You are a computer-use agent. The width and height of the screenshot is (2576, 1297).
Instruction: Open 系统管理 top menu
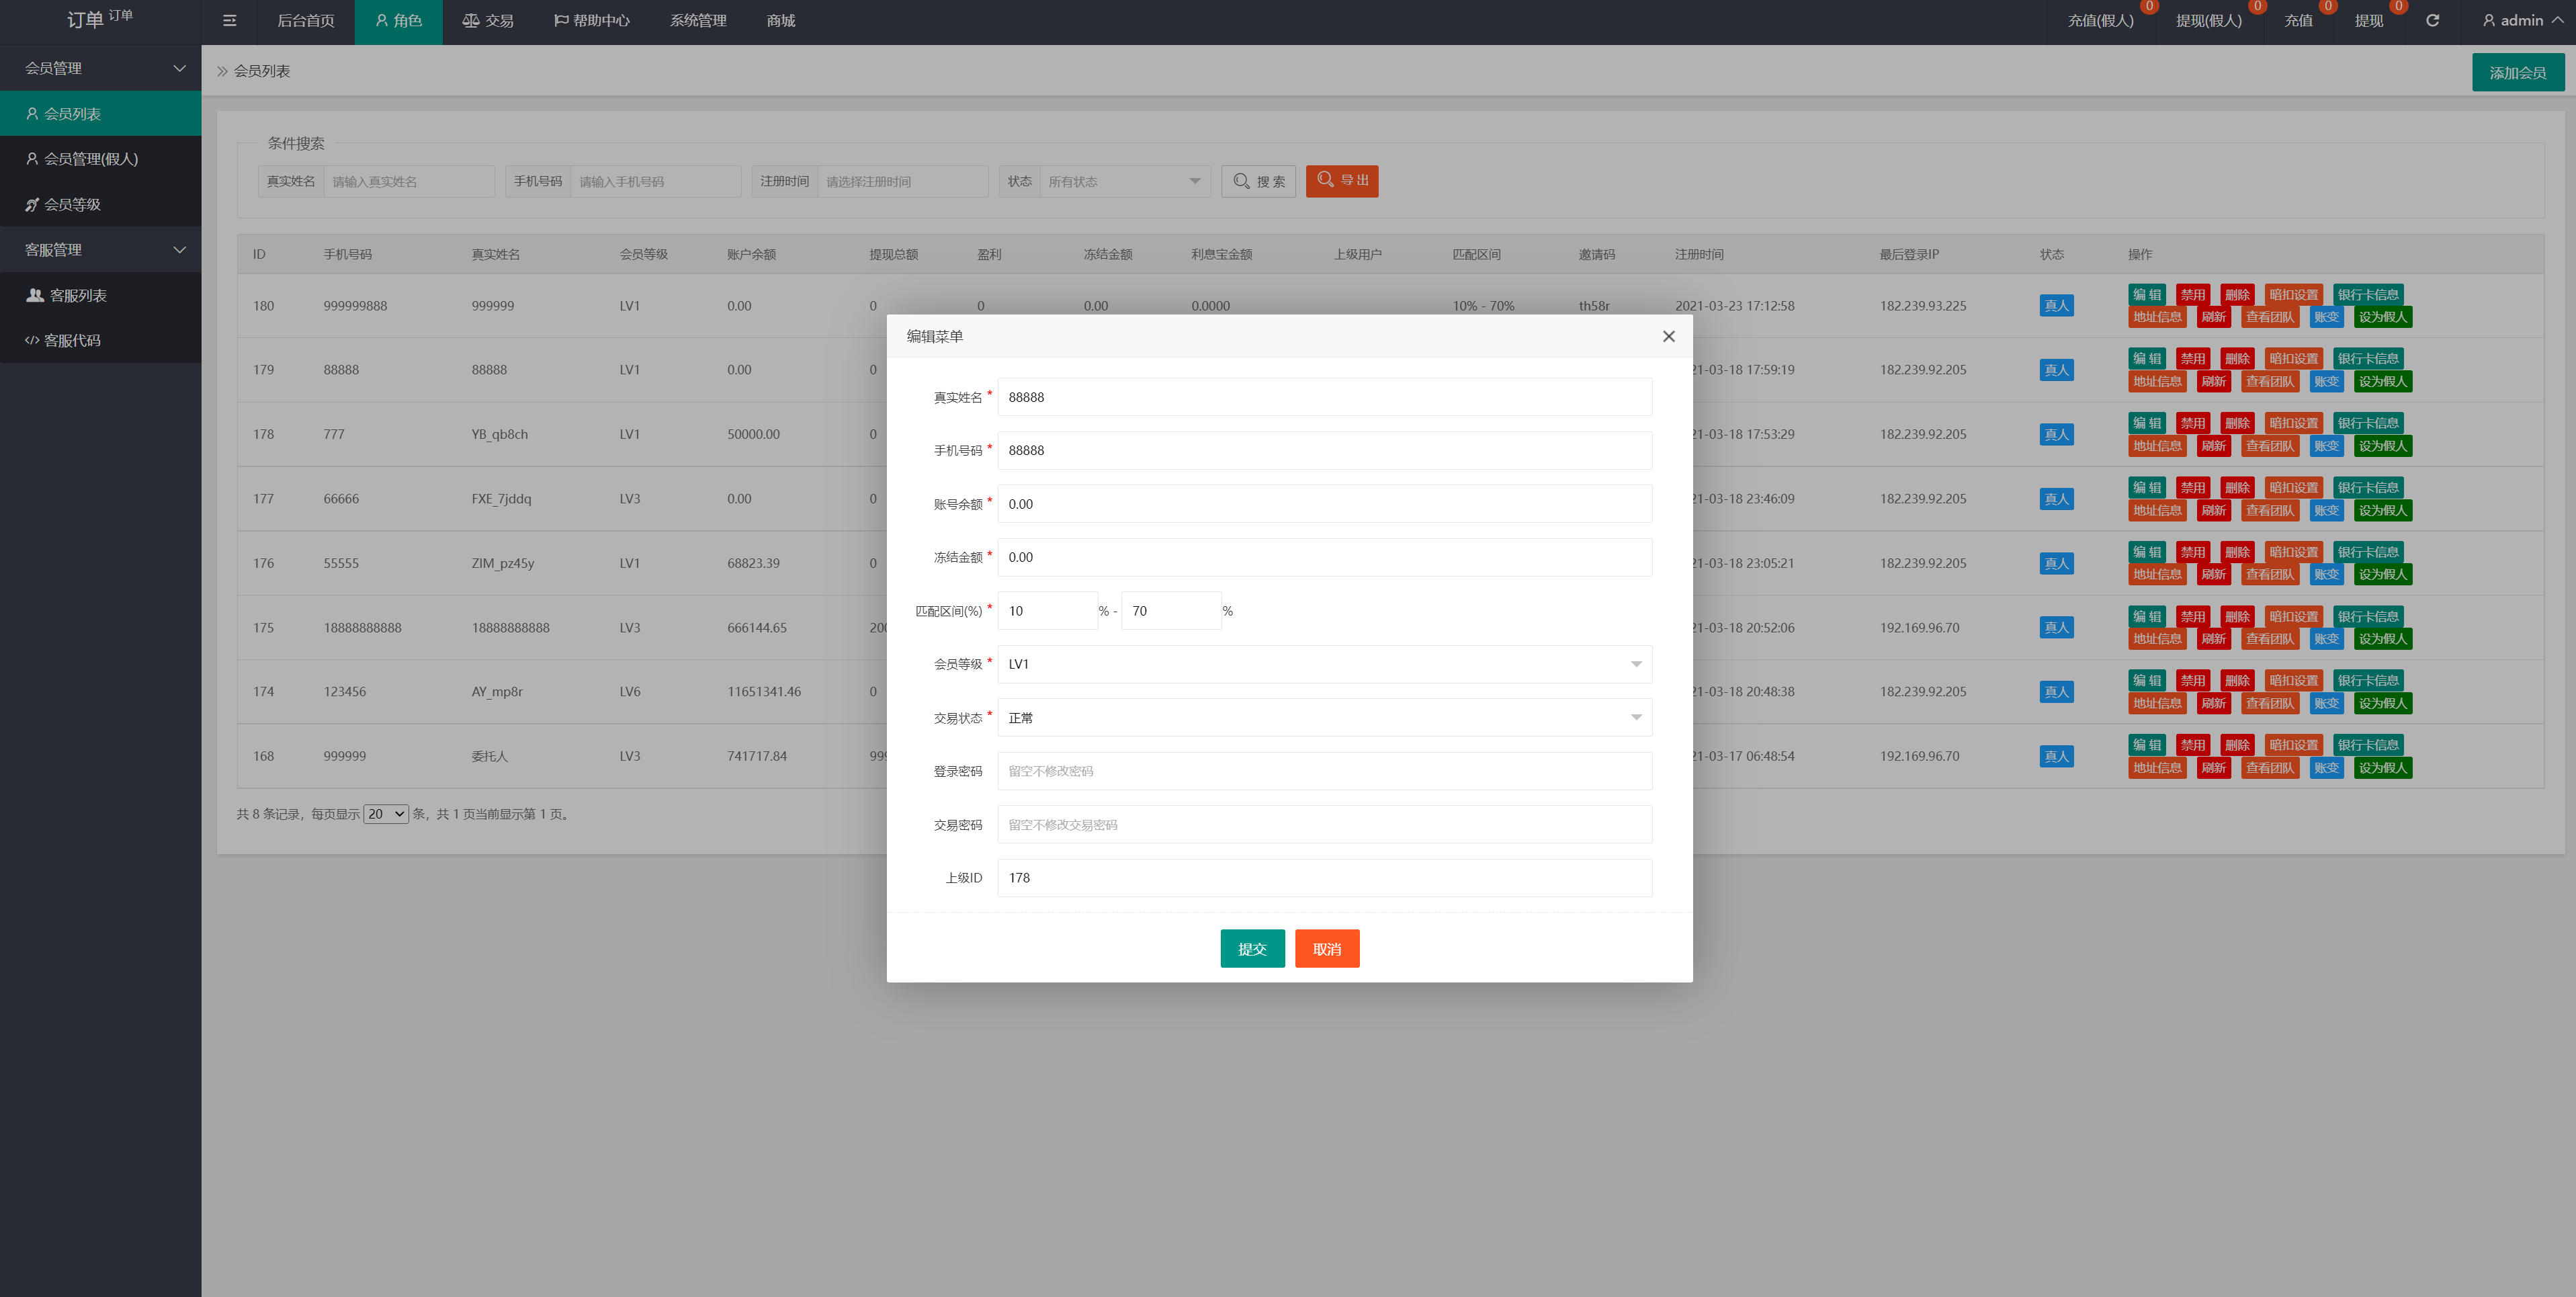point(698,20)
